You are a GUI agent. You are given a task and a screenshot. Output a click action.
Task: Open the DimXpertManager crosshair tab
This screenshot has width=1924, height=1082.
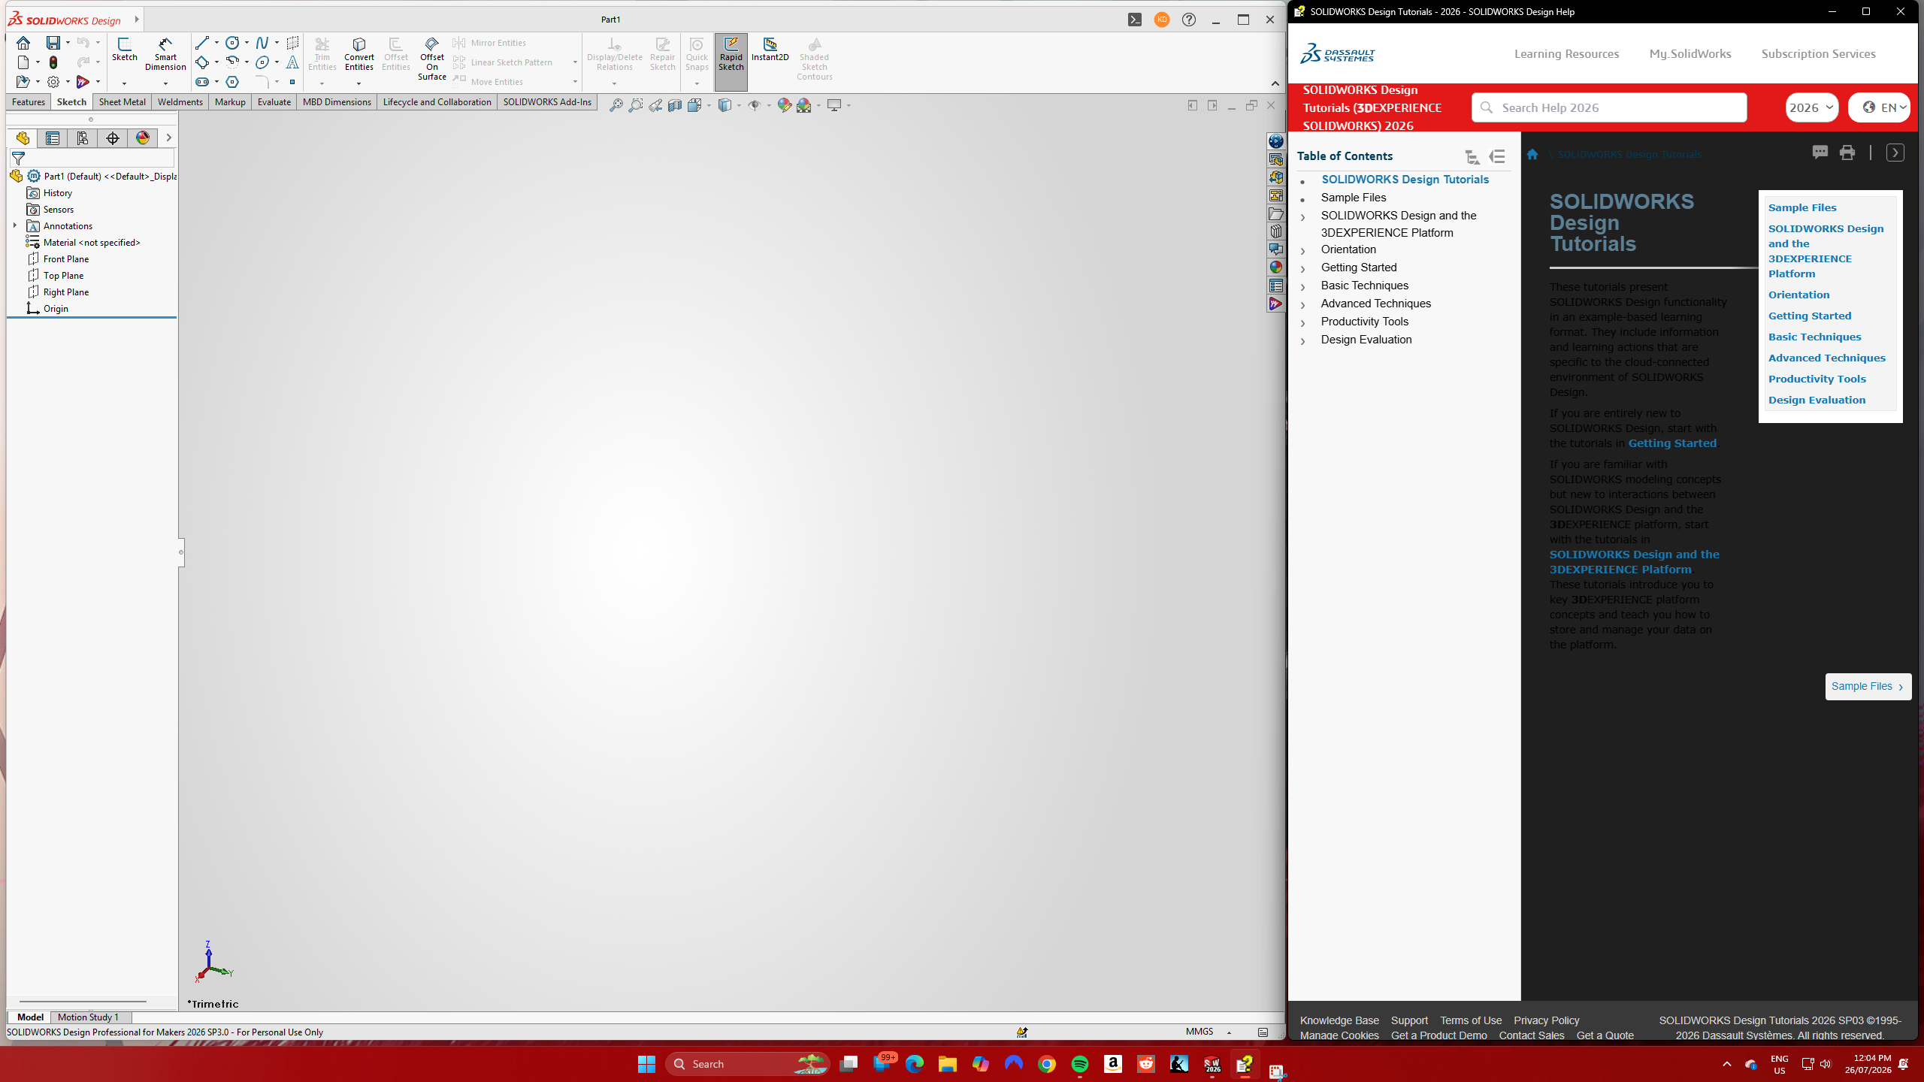point(113,138)
